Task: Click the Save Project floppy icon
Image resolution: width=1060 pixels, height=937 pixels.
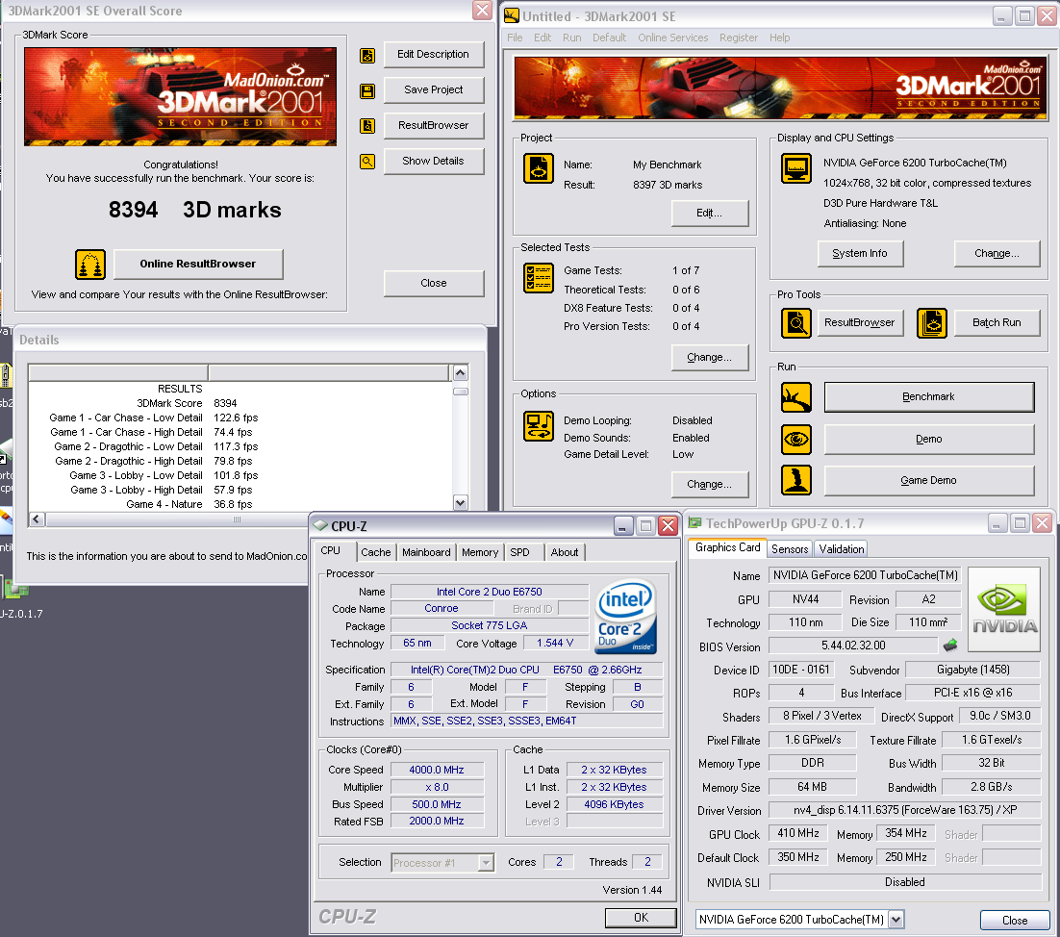Action: click(367, 90)
